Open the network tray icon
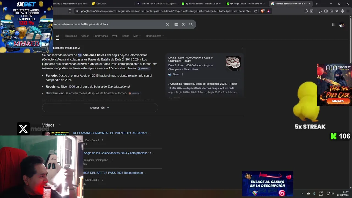The image size is (352, 198). (x=328, y=194)
